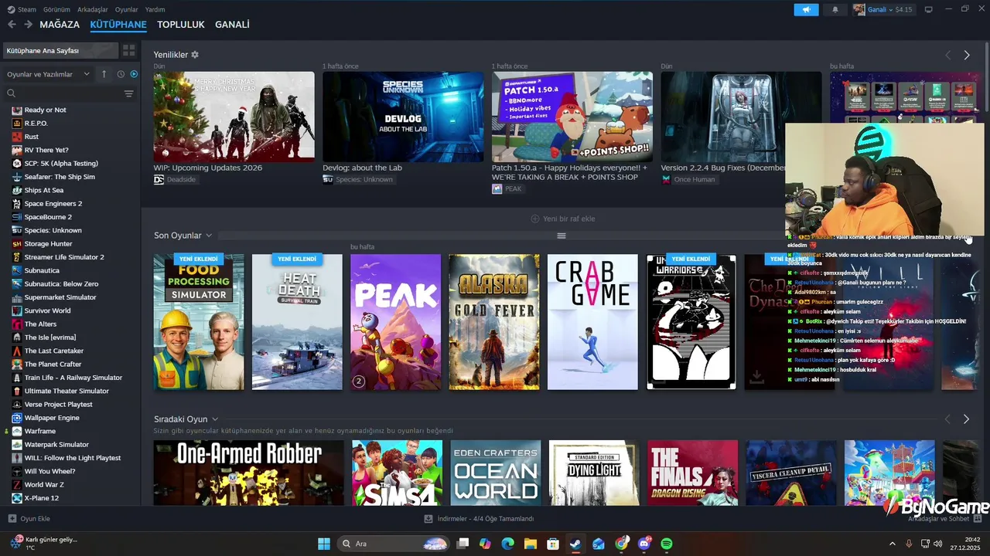Go back with the left arrow

12,25
